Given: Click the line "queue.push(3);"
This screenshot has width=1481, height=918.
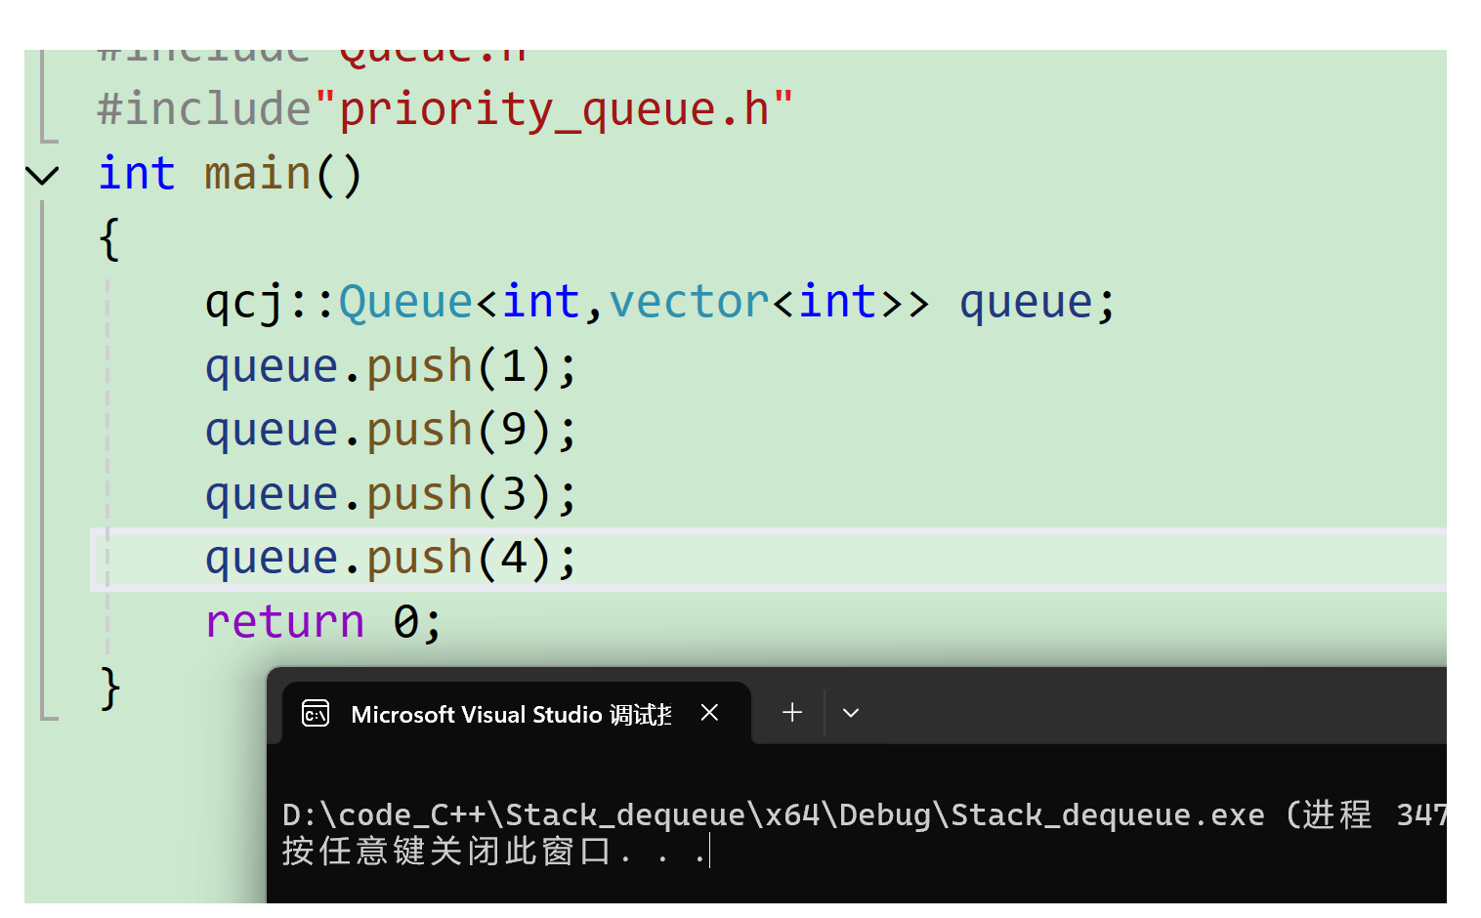Looking at the screenshot, I should [x=391, y=495].
